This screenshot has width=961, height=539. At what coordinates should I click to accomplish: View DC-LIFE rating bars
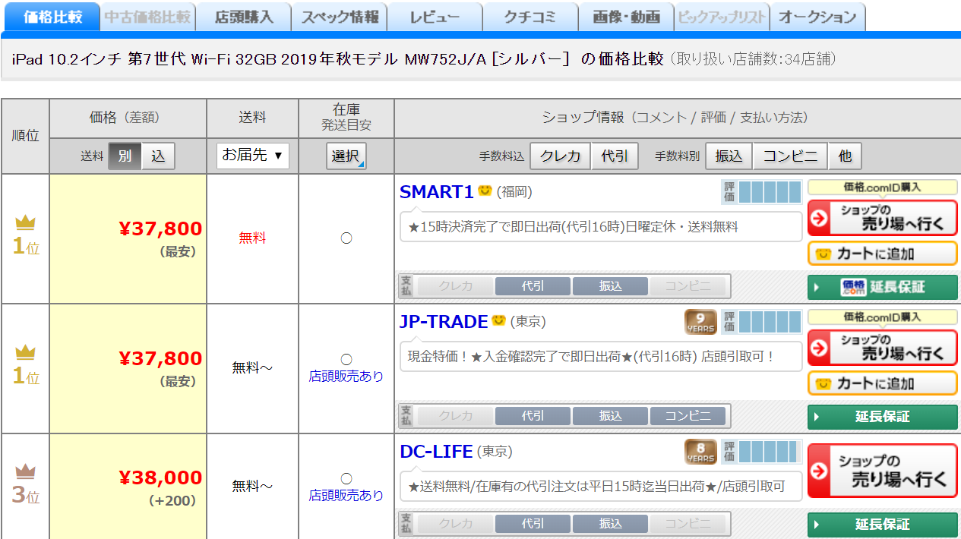(x=770, y=452)
